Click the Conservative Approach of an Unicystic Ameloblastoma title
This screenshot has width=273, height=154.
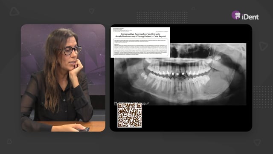[x=140, y=35]
